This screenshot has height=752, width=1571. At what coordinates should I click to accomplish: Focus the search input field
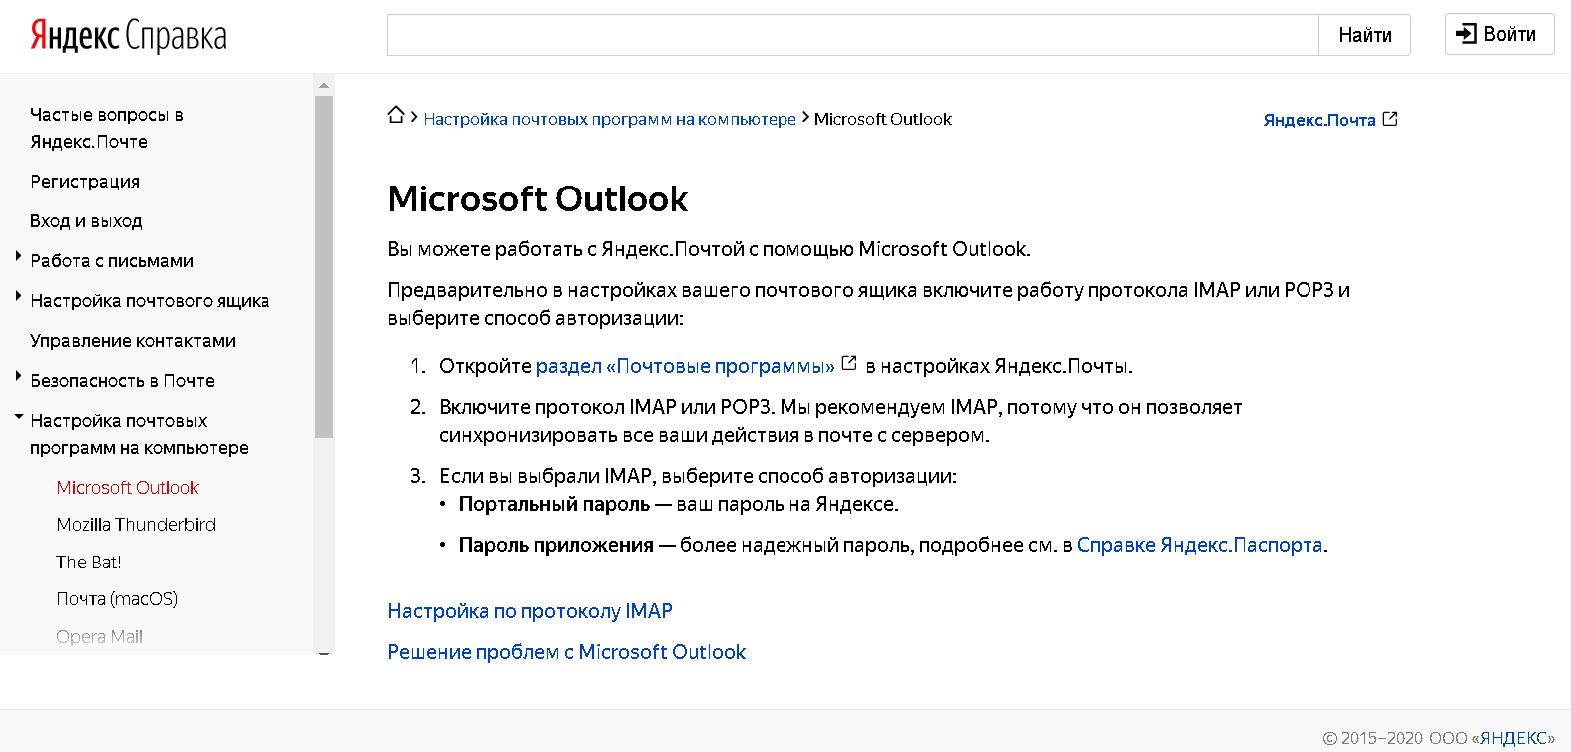[x=853, y=35]
